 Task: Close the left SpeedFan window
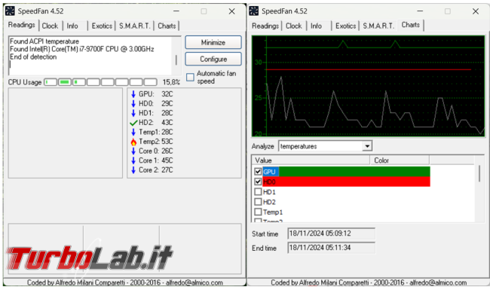tap(231, 11)
